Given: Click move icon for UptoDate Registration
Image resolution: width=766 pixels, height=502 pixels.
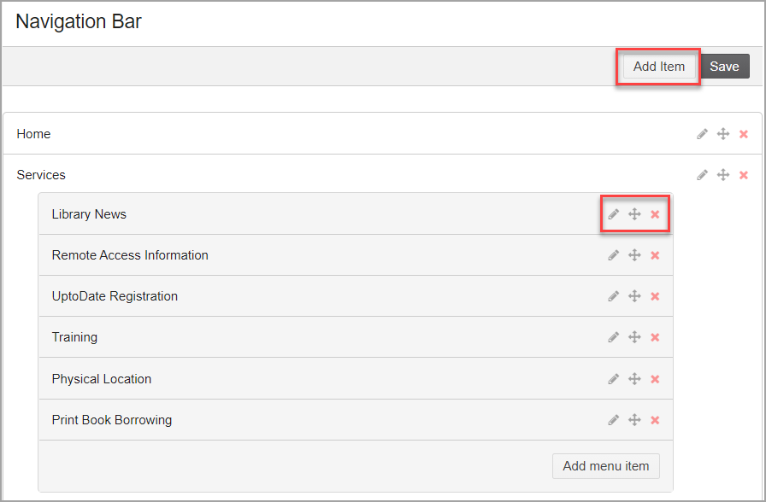Looking at the screenshot, I should pyautogui.click(x=634, y=296).
